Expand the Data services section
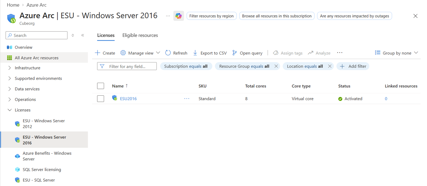The width and height of the screenshot is (427, 186). click(9, 89)
